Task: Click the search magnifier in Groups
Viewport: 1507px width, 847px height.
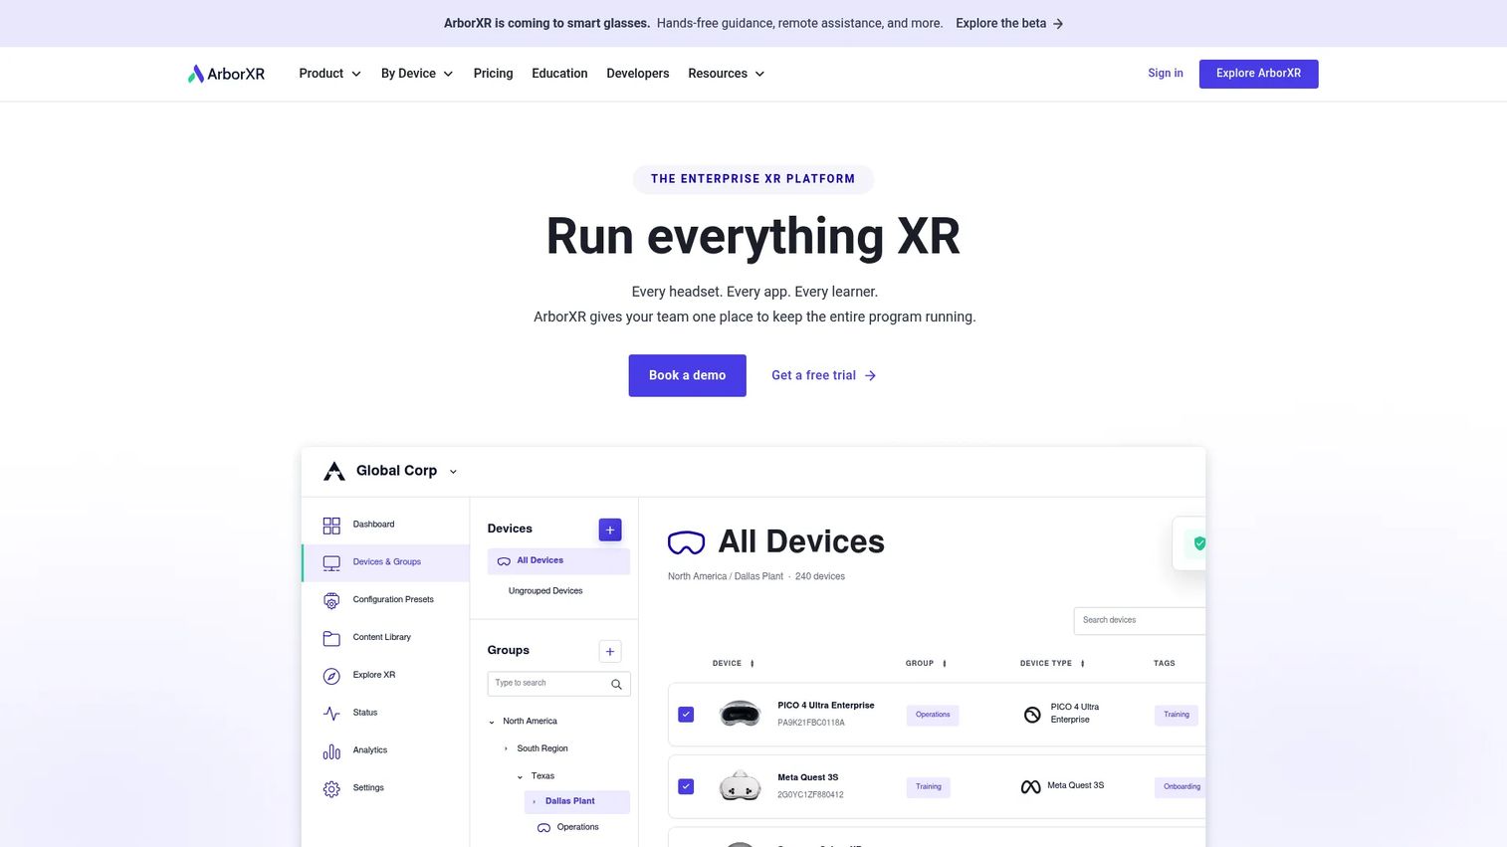Action: 616,684
